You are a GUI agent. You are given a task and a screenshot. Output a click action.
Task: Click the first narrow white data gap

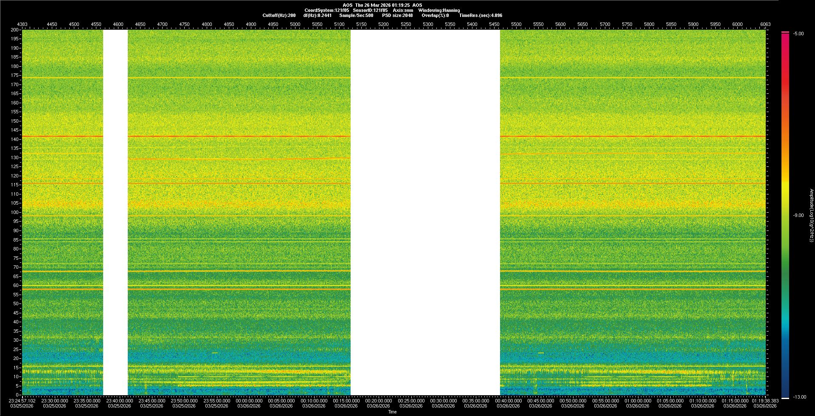pyautogui.click(x=115, y=212)
